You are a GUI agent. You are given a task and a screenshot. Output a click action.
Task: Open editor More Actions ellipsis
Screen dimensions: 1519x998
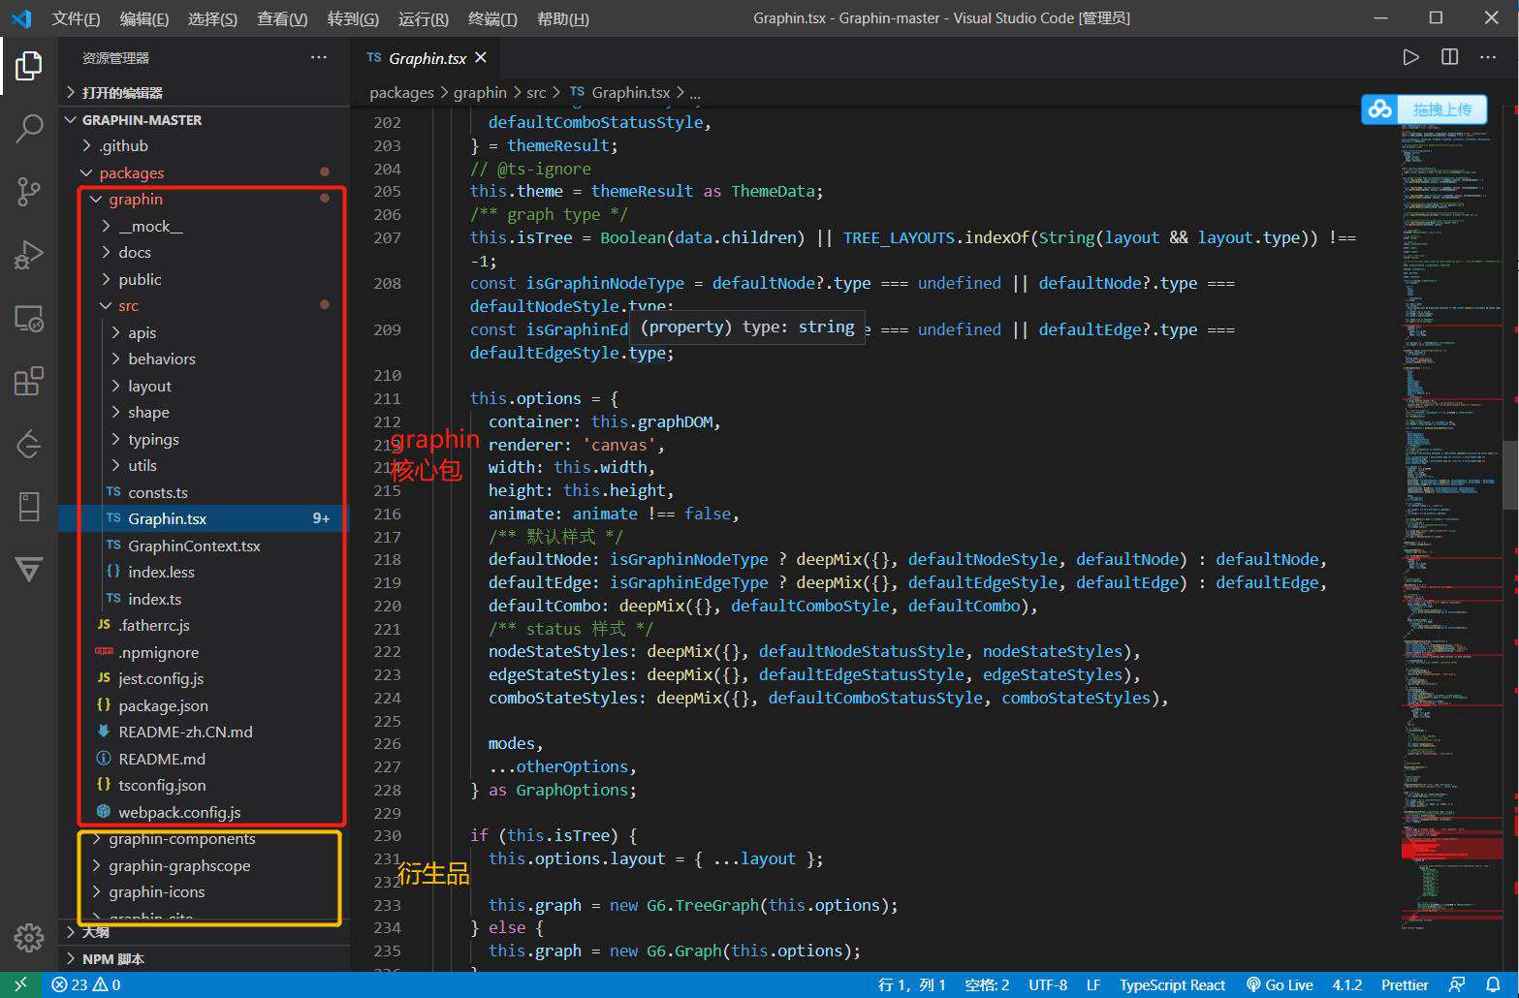(1488, 58)
